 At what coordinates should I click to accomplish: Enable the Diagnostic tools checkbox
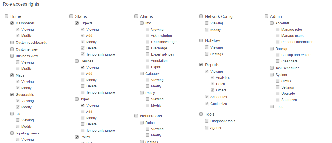point(207,121)
